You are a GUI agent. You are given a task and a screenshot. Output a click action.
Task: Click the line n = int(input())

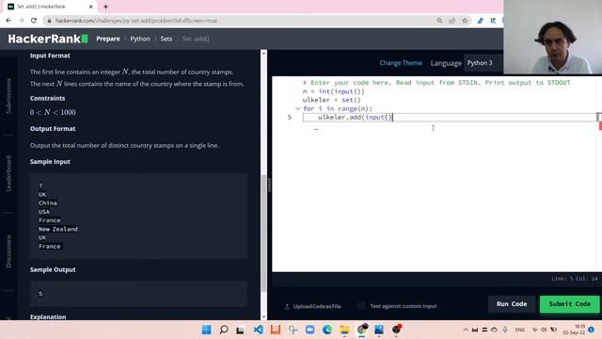[x=333, y=91]
